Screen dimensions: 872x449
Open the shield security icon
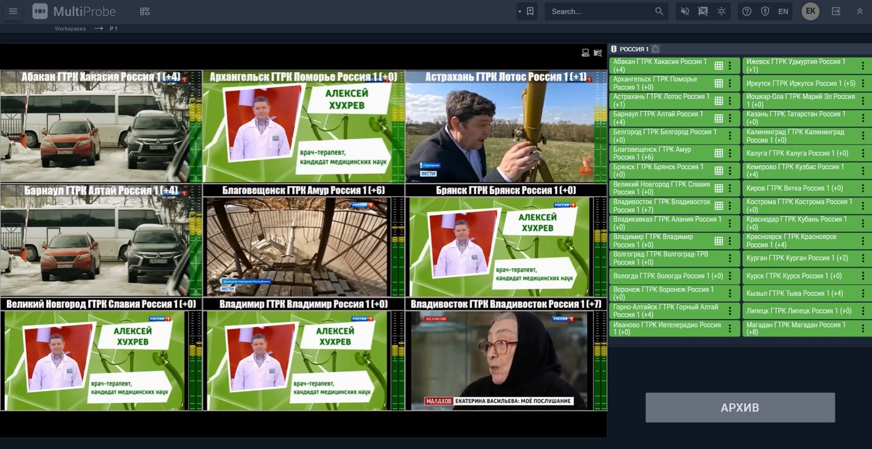(765, 11)
